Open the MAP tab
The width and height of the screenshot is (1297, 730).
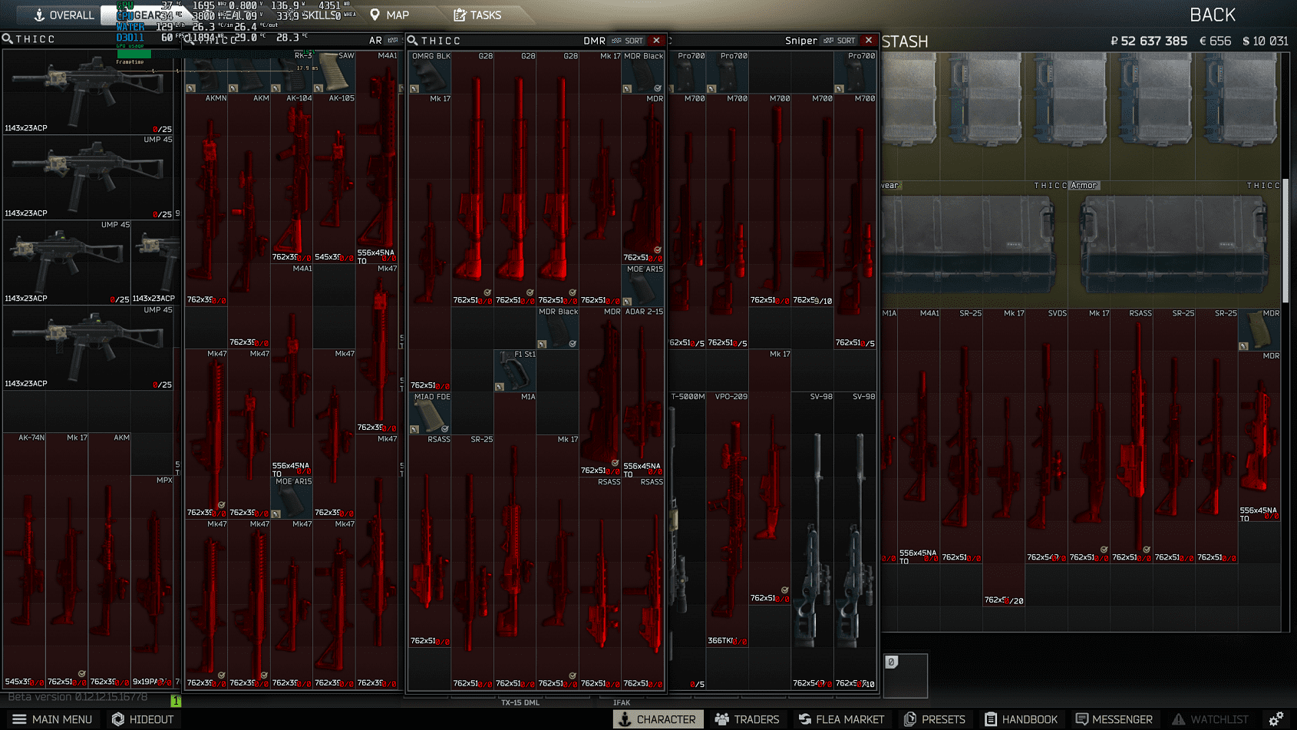tap(389, 15)
